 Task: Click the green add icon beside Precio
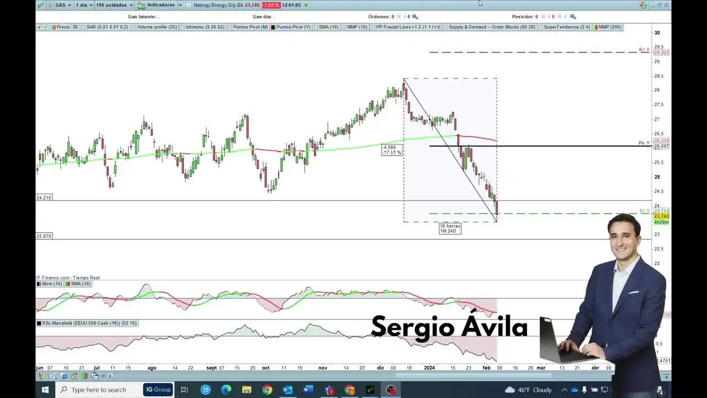[x=46, y=27]
